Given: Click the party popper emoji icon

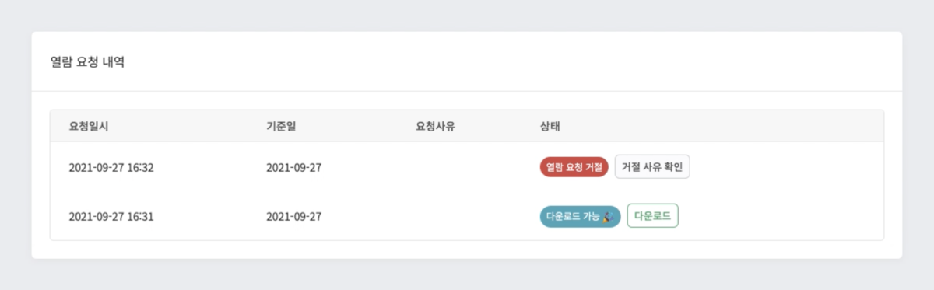Looking at the screenshot, I should 608,217.
